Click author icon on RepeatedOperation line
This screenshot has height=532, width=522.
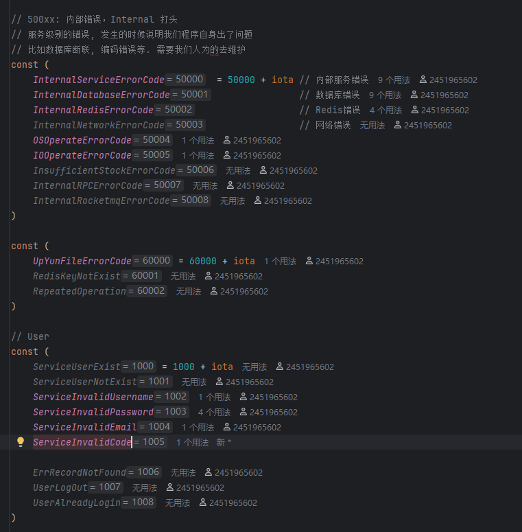pyautogui.click(x=213, y=291)
